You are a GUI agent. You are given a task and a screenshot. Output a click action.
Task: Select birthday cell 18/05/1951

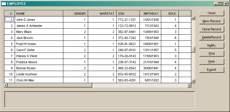[x=150, y=44]
